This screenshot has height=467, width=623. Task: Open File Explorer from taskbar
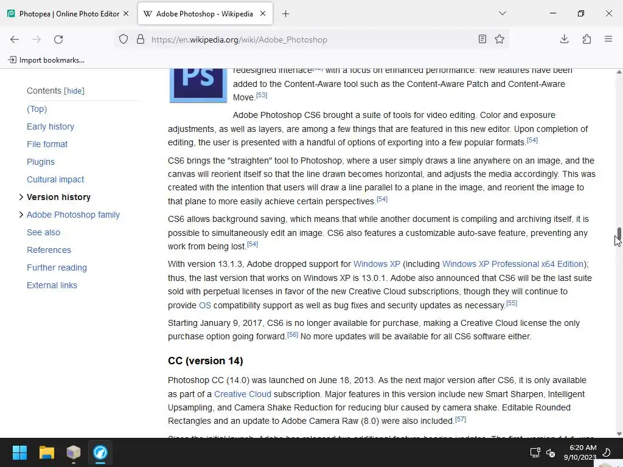click(x=46, y=452)
